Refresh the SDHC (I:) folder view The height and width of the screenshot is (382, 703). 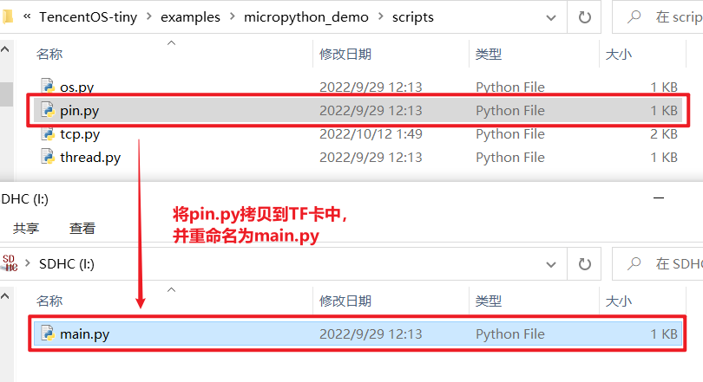pos(585,264)
